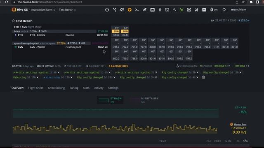264x148 pixels.
Task: Click the 225.0w power consumption value
Action: click(244, 21)
